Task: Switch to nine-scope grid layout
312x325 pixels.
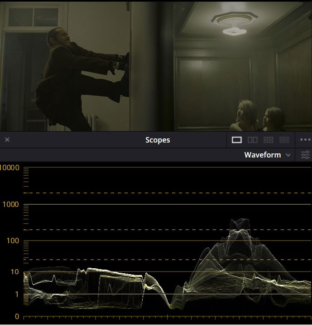Action: (284, 140)
